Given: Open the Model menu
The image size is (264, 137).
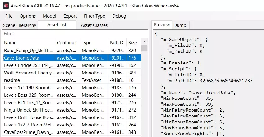Looking at the screenshot, I should (x=49, y=16).
